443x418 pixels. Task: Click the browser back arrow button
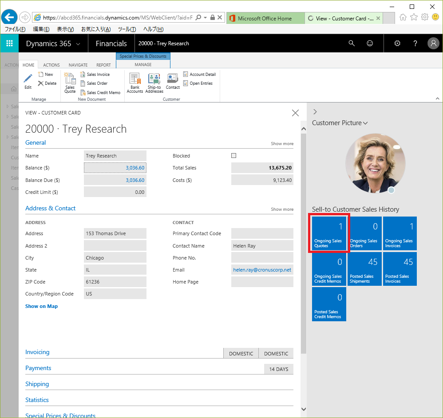coord(9,17)
